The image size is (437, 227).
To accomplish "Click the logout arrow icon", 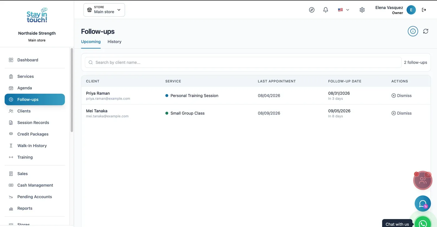I will click(x=424, y=10).
